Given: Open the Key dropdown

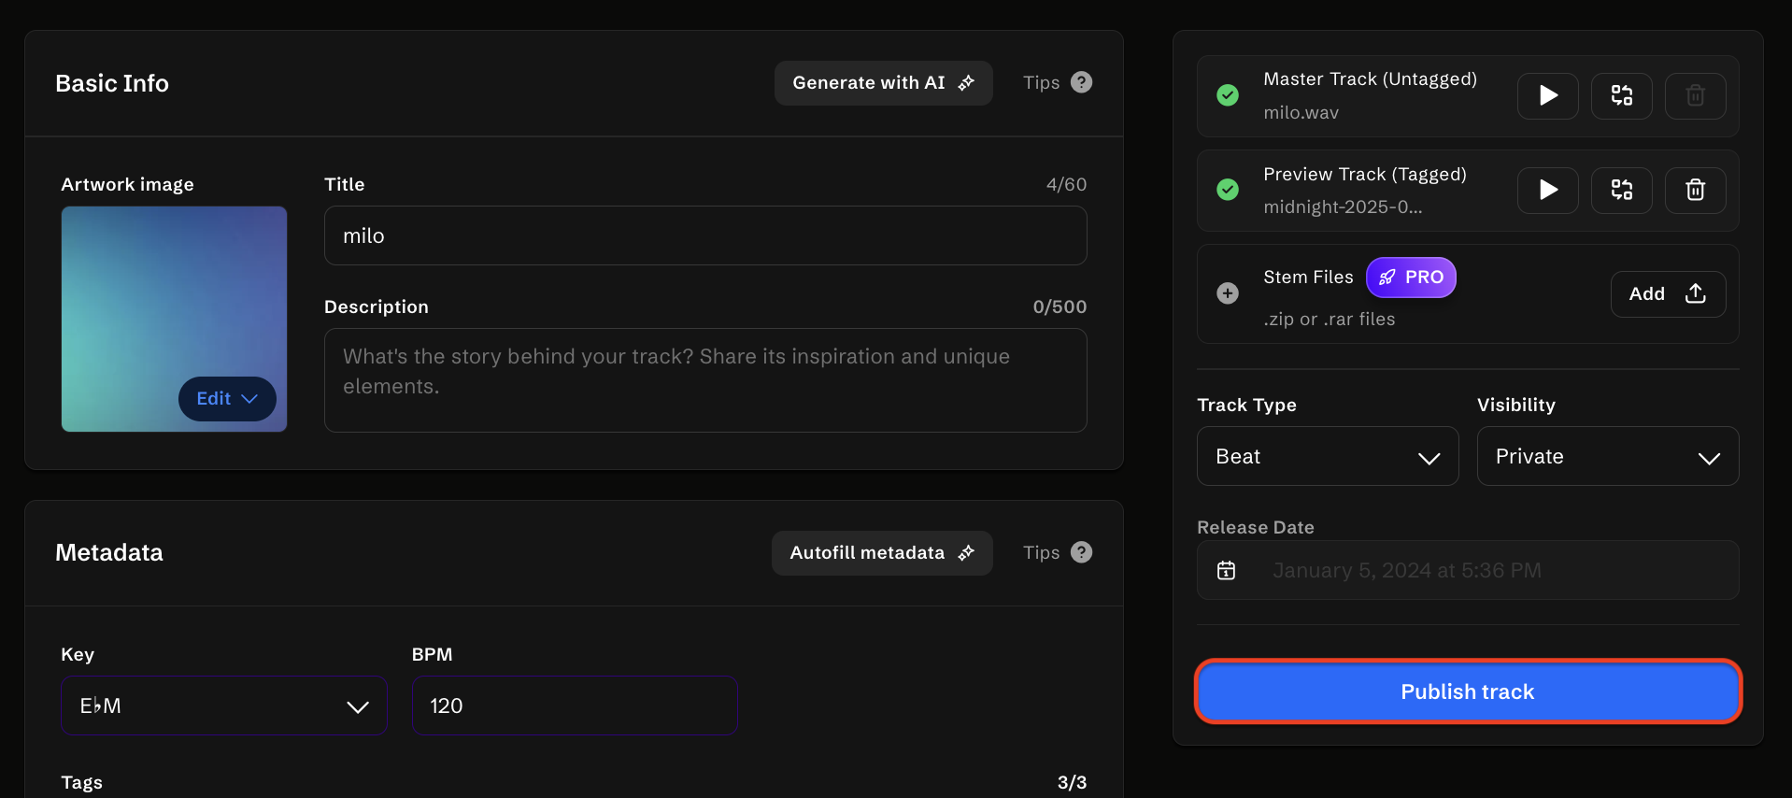Looking at the screenshot, I should tap(224, 705).
